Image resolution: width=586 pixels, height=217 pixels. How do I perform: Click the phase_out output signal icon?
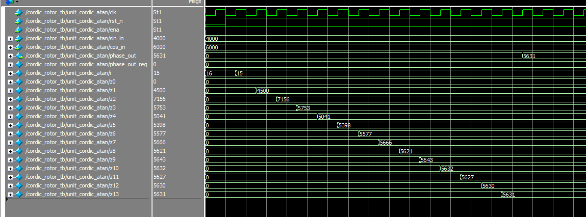pos(19,56)
